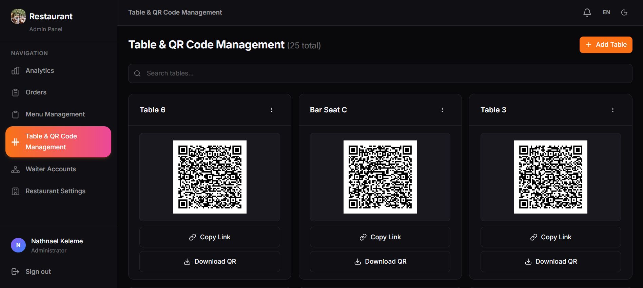Switch language via the EN selector
This screenshot has width=643, height=288.
[606, 13]
